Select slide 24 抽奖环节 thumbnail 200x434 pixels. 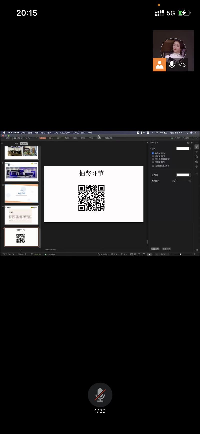point(22,237)
